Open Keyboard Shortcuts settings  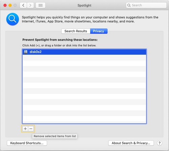point(27,143)
